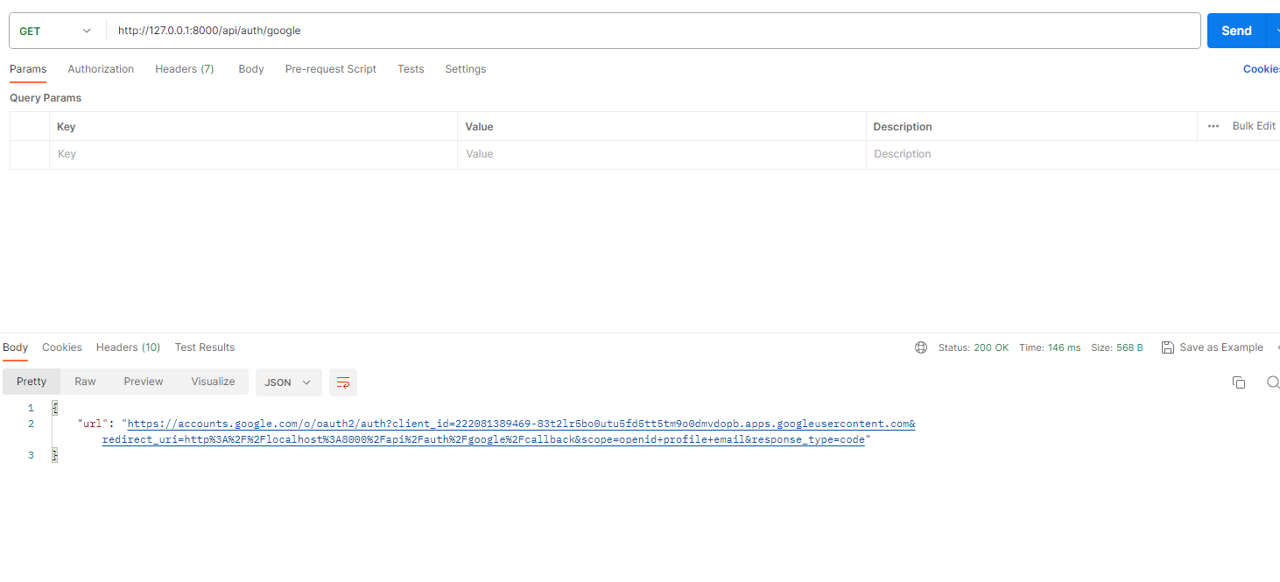The height and width of the screenshot is (582, 1280).
Task: Search the response body
Action: 1273,382
